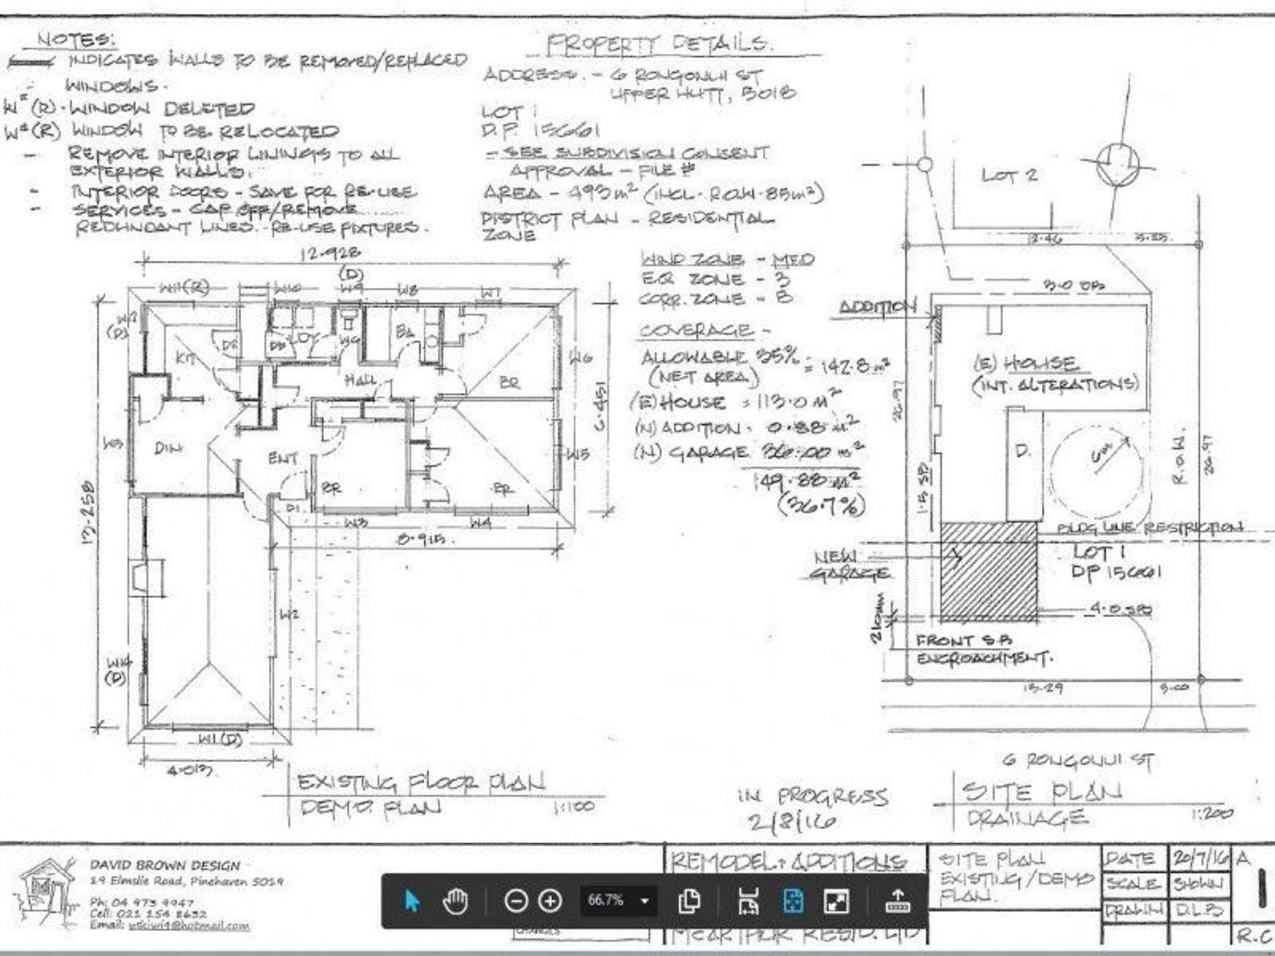The height and width of the screenshot is (956, 1275).
Task: Click the 66.7% zoom percentage field
Action: tap(606, 901)
